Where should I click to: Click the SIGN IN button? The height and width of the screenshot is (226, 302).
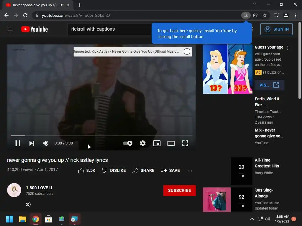[x=276, y=29]
